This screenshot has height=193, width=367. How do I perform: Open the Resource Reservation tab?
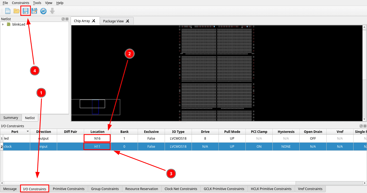(x=142, y=189)
